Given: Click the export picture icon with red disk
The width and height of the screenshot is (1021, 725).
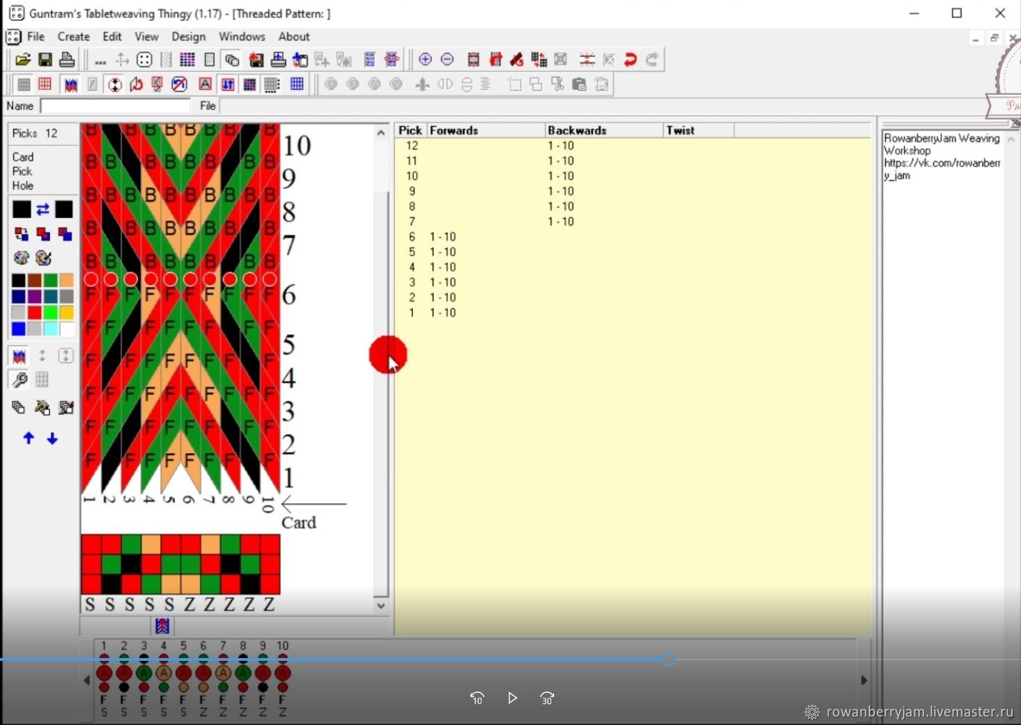Looking at the screenshot, I should coord(256,60).
